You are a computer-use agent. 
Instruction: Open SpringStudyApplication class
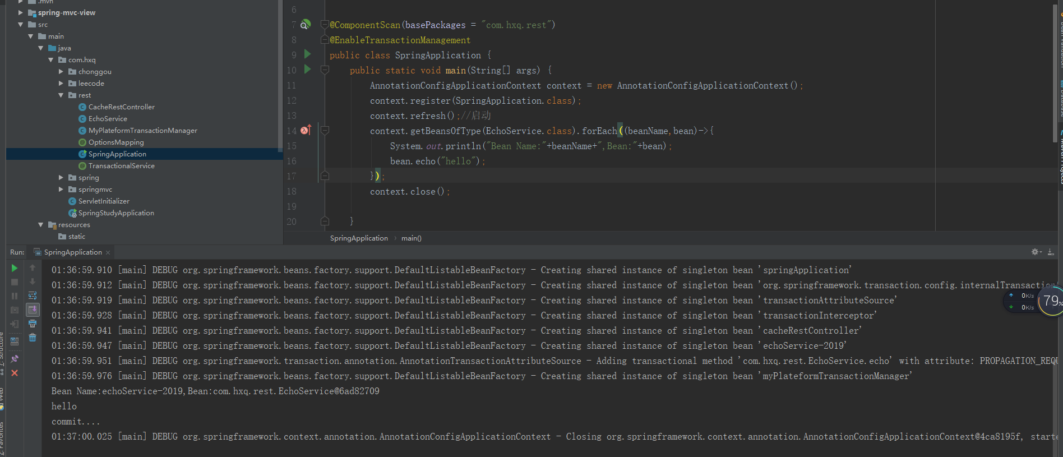111,213
